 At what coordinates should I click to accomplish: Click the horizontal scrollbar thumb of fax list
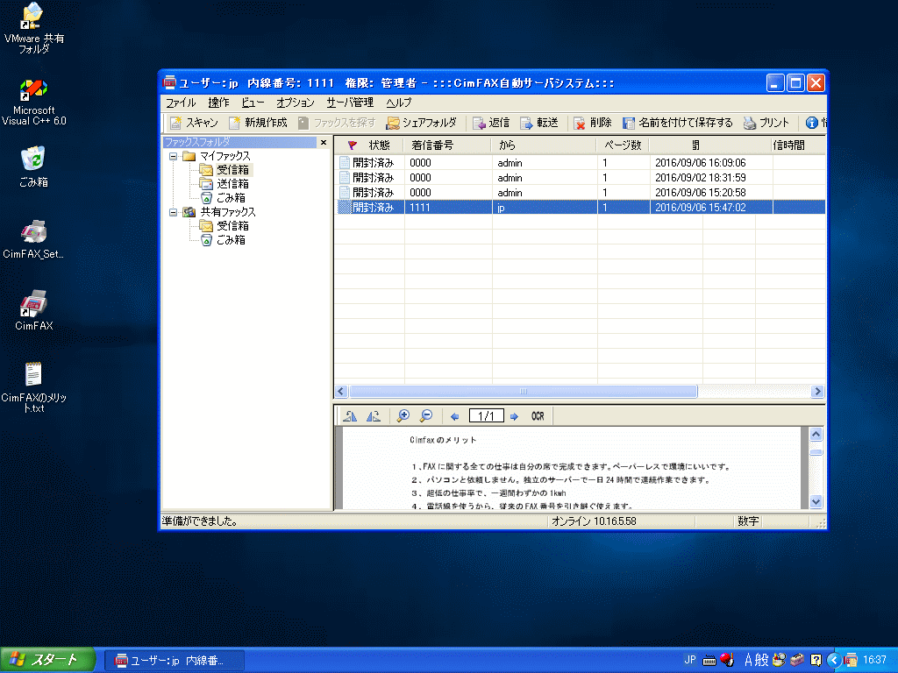click(x=523, y=392)
